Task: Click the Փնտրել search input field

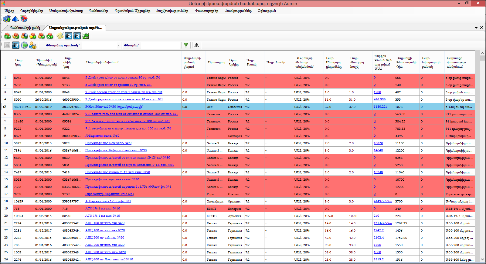Action: (x=160, y=45)
